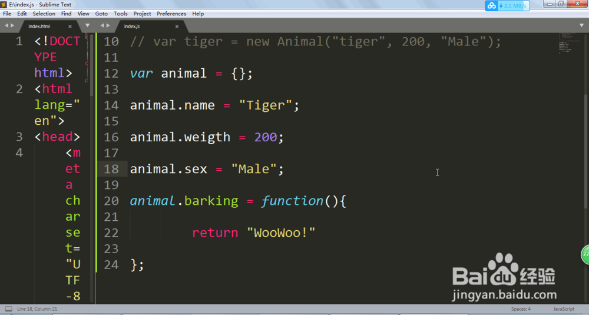Open the File menu
This screenshot has width=589, height=315.
(7, 14)
